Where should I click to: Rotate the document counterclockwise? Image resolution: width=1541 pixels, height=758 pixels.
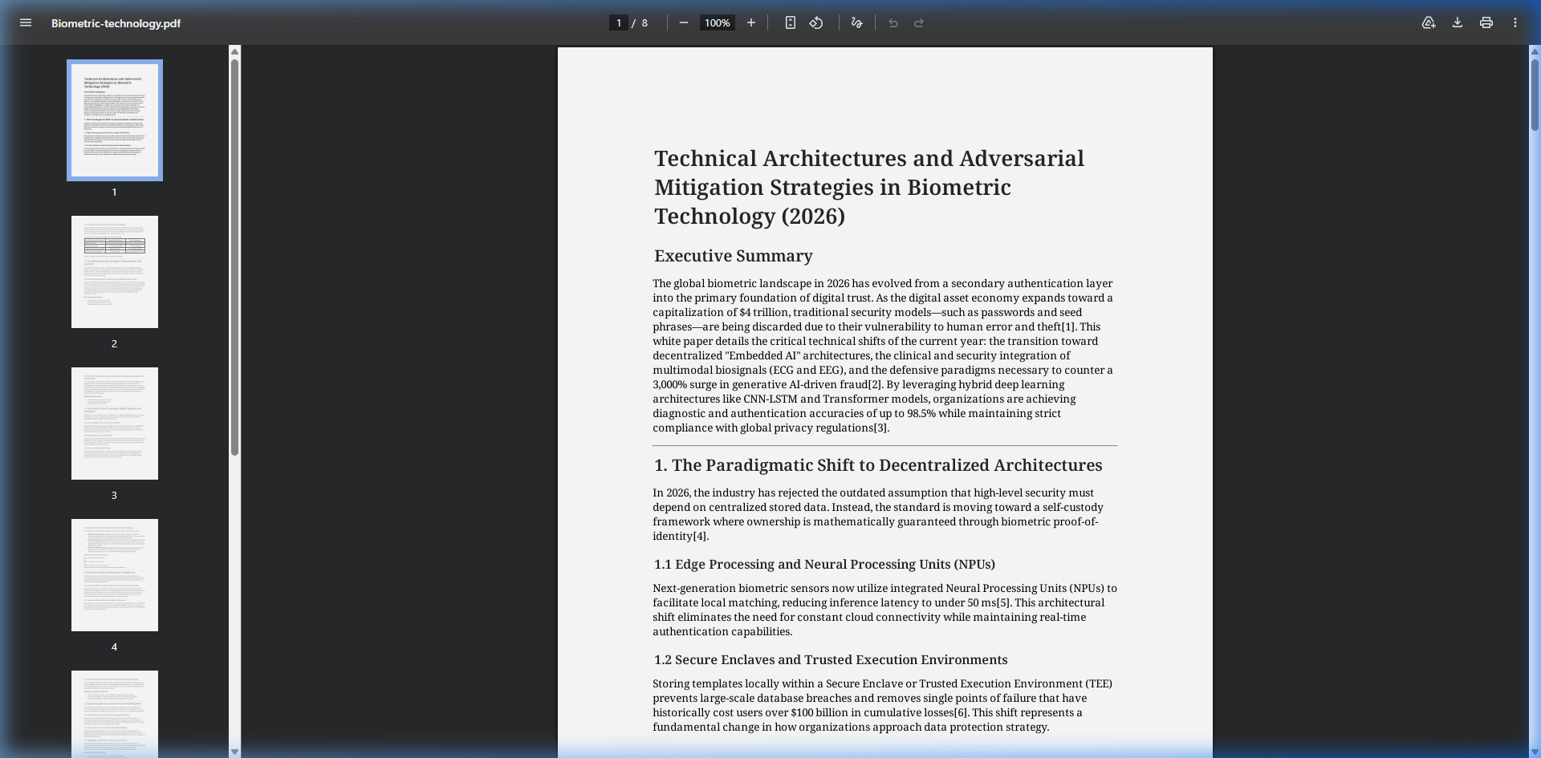coord(816,23)
